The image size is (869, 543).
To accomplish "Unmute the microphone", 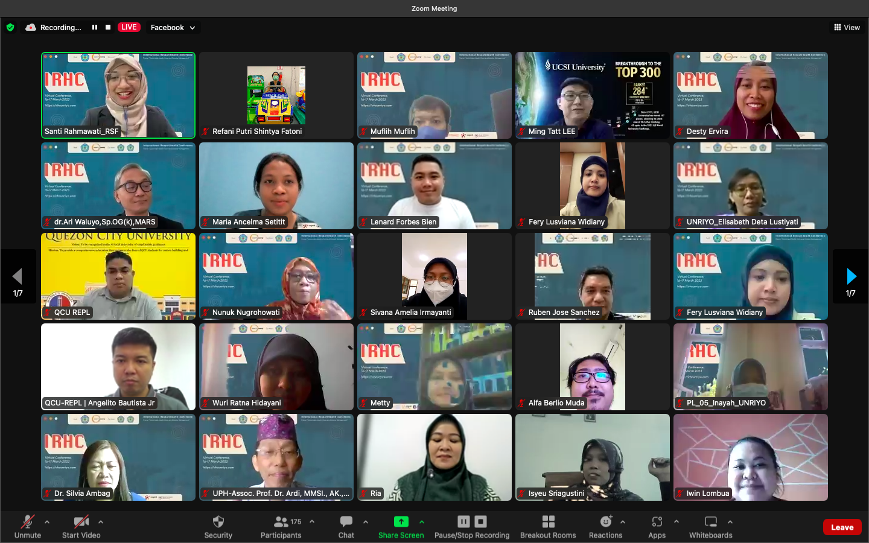I will click(x=28, y=526).
